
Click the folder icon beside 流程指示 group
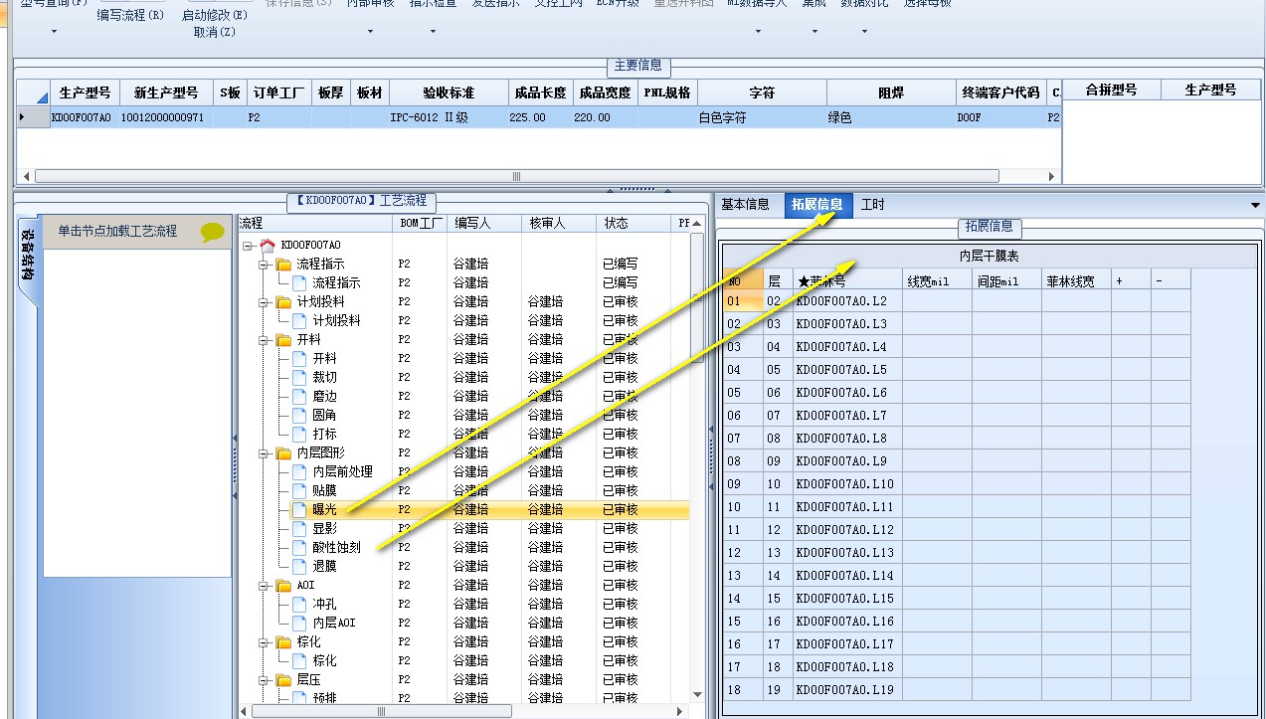tap(283, 264)
